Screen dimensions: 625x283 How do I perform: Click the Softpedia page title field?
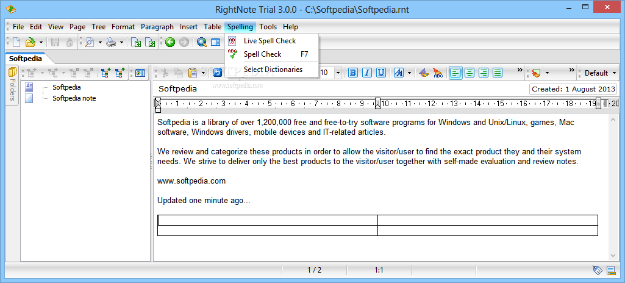pos(178,89)
